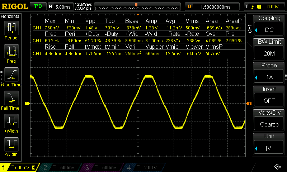Click the Area value -669uVs
287x172 pixels.
(213, 28)
